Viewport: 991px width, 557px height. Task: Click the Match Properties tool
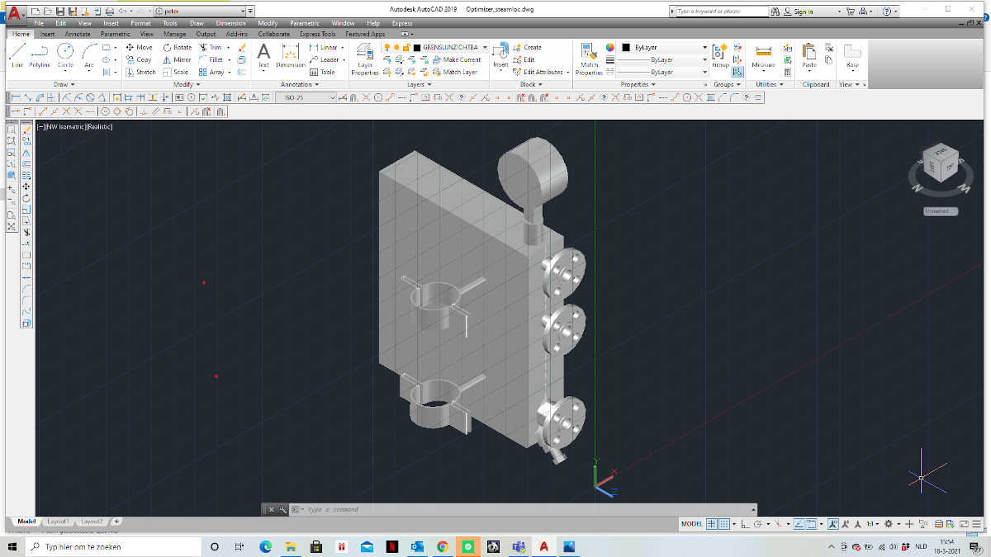(589, 59)
